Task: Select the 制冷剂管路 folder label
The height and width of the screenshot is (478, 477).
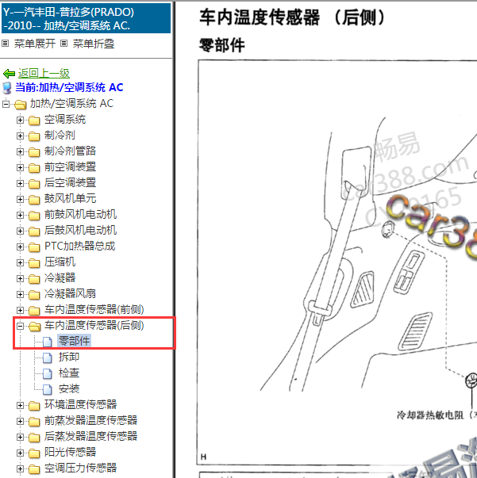Action: (70, 151)
